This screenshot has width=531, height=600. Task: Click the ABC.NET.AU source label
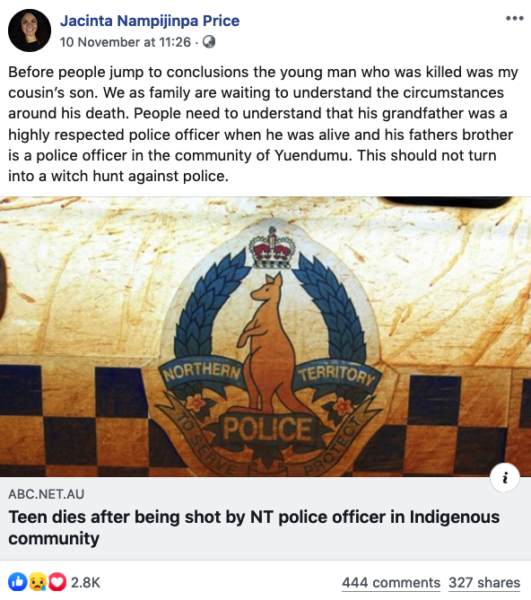[x=47, y=494]
